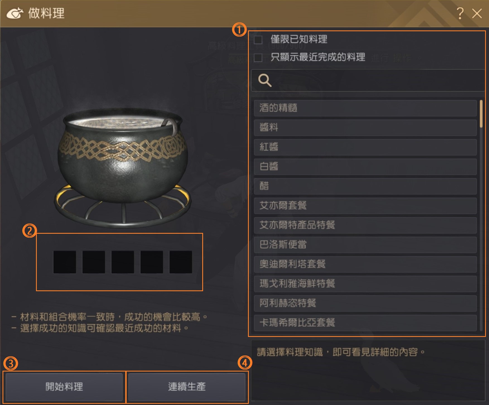Click the 開始料理 button
Screen dimensions: 489x405
pyautogui.click(x=64, y=387)
